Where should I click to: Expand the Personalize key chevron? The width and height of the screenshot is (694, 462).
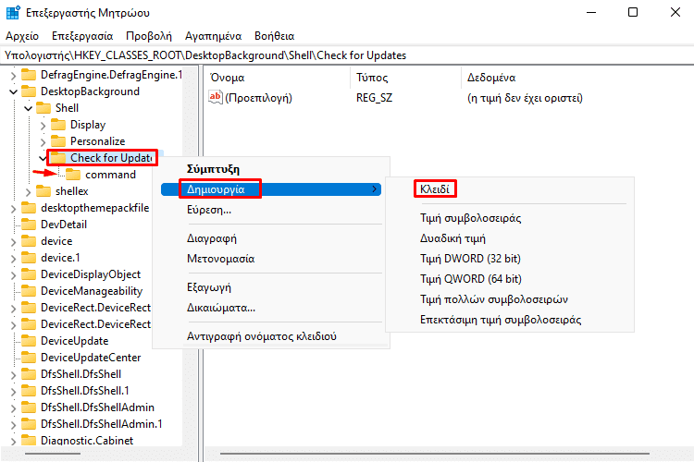[x=43, y=142]
